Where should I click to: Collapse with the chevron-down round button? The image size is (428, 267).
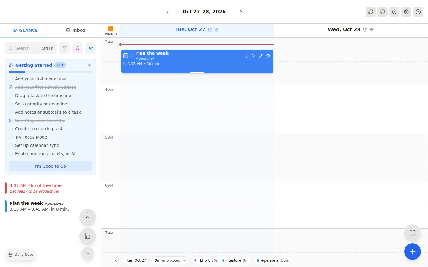tap(88, 253)
